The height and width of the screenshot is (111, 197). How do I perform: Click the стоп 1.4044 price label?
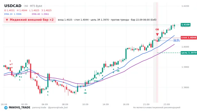189,38
